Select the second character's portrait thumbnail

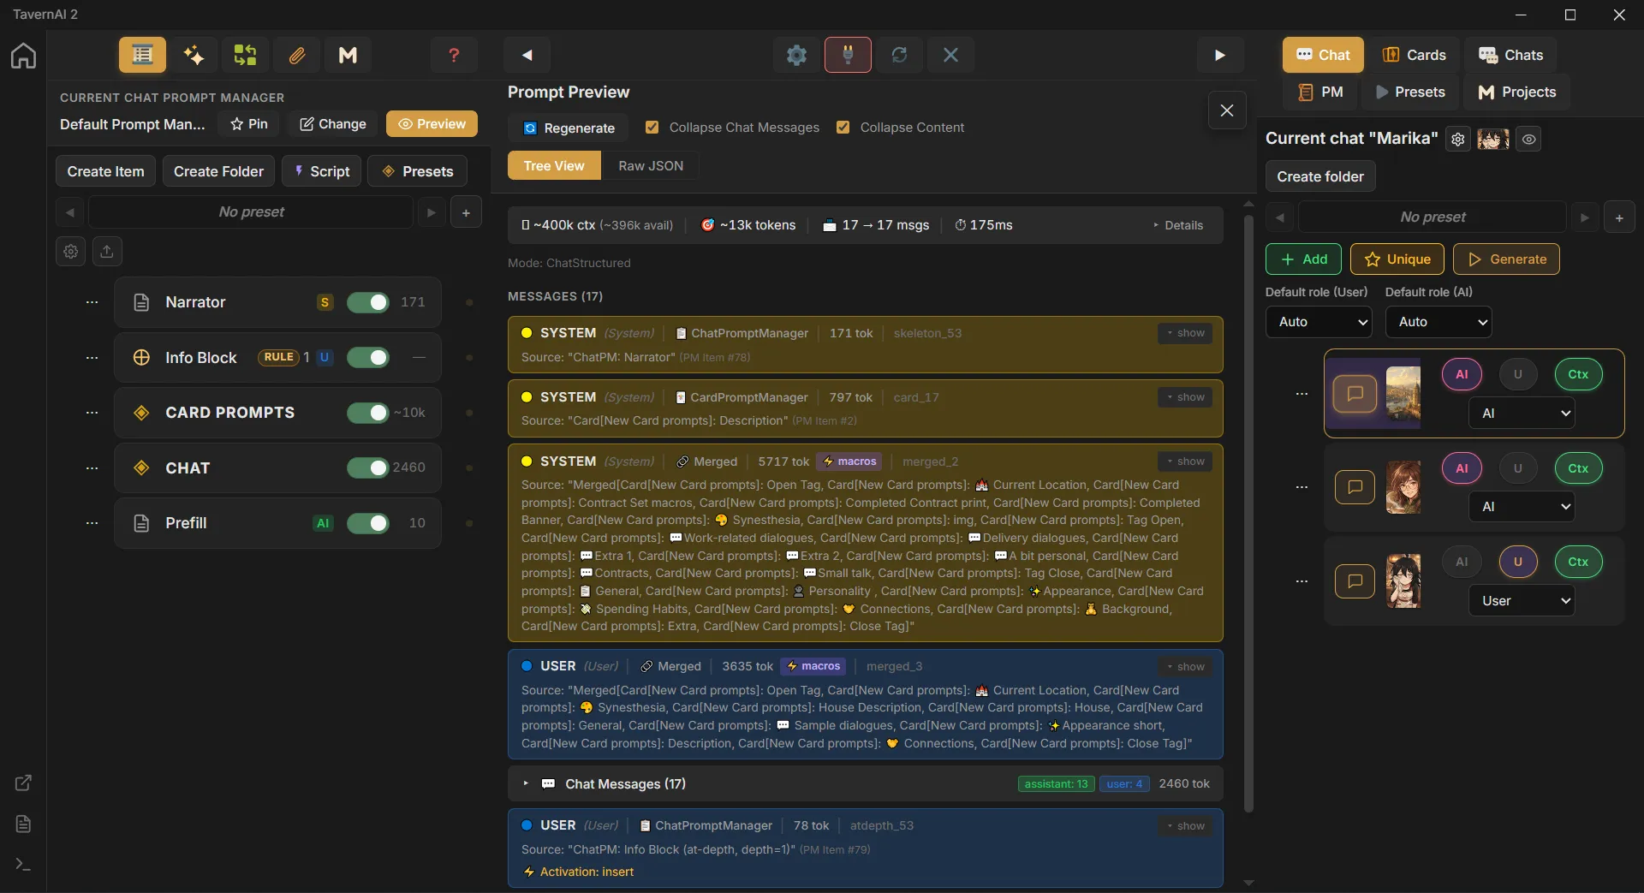point(1403,488)
